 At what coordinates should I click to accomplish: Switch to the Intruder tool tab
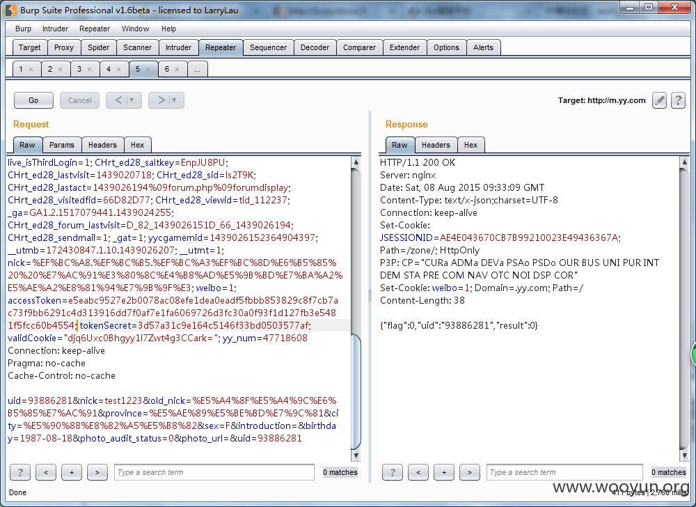[x=178, y=47]
